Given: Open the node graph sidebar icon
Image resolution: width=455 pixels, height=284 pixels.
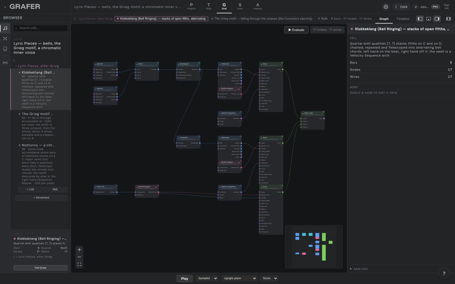Looking at the screenshot, I should tap(5, 38).
